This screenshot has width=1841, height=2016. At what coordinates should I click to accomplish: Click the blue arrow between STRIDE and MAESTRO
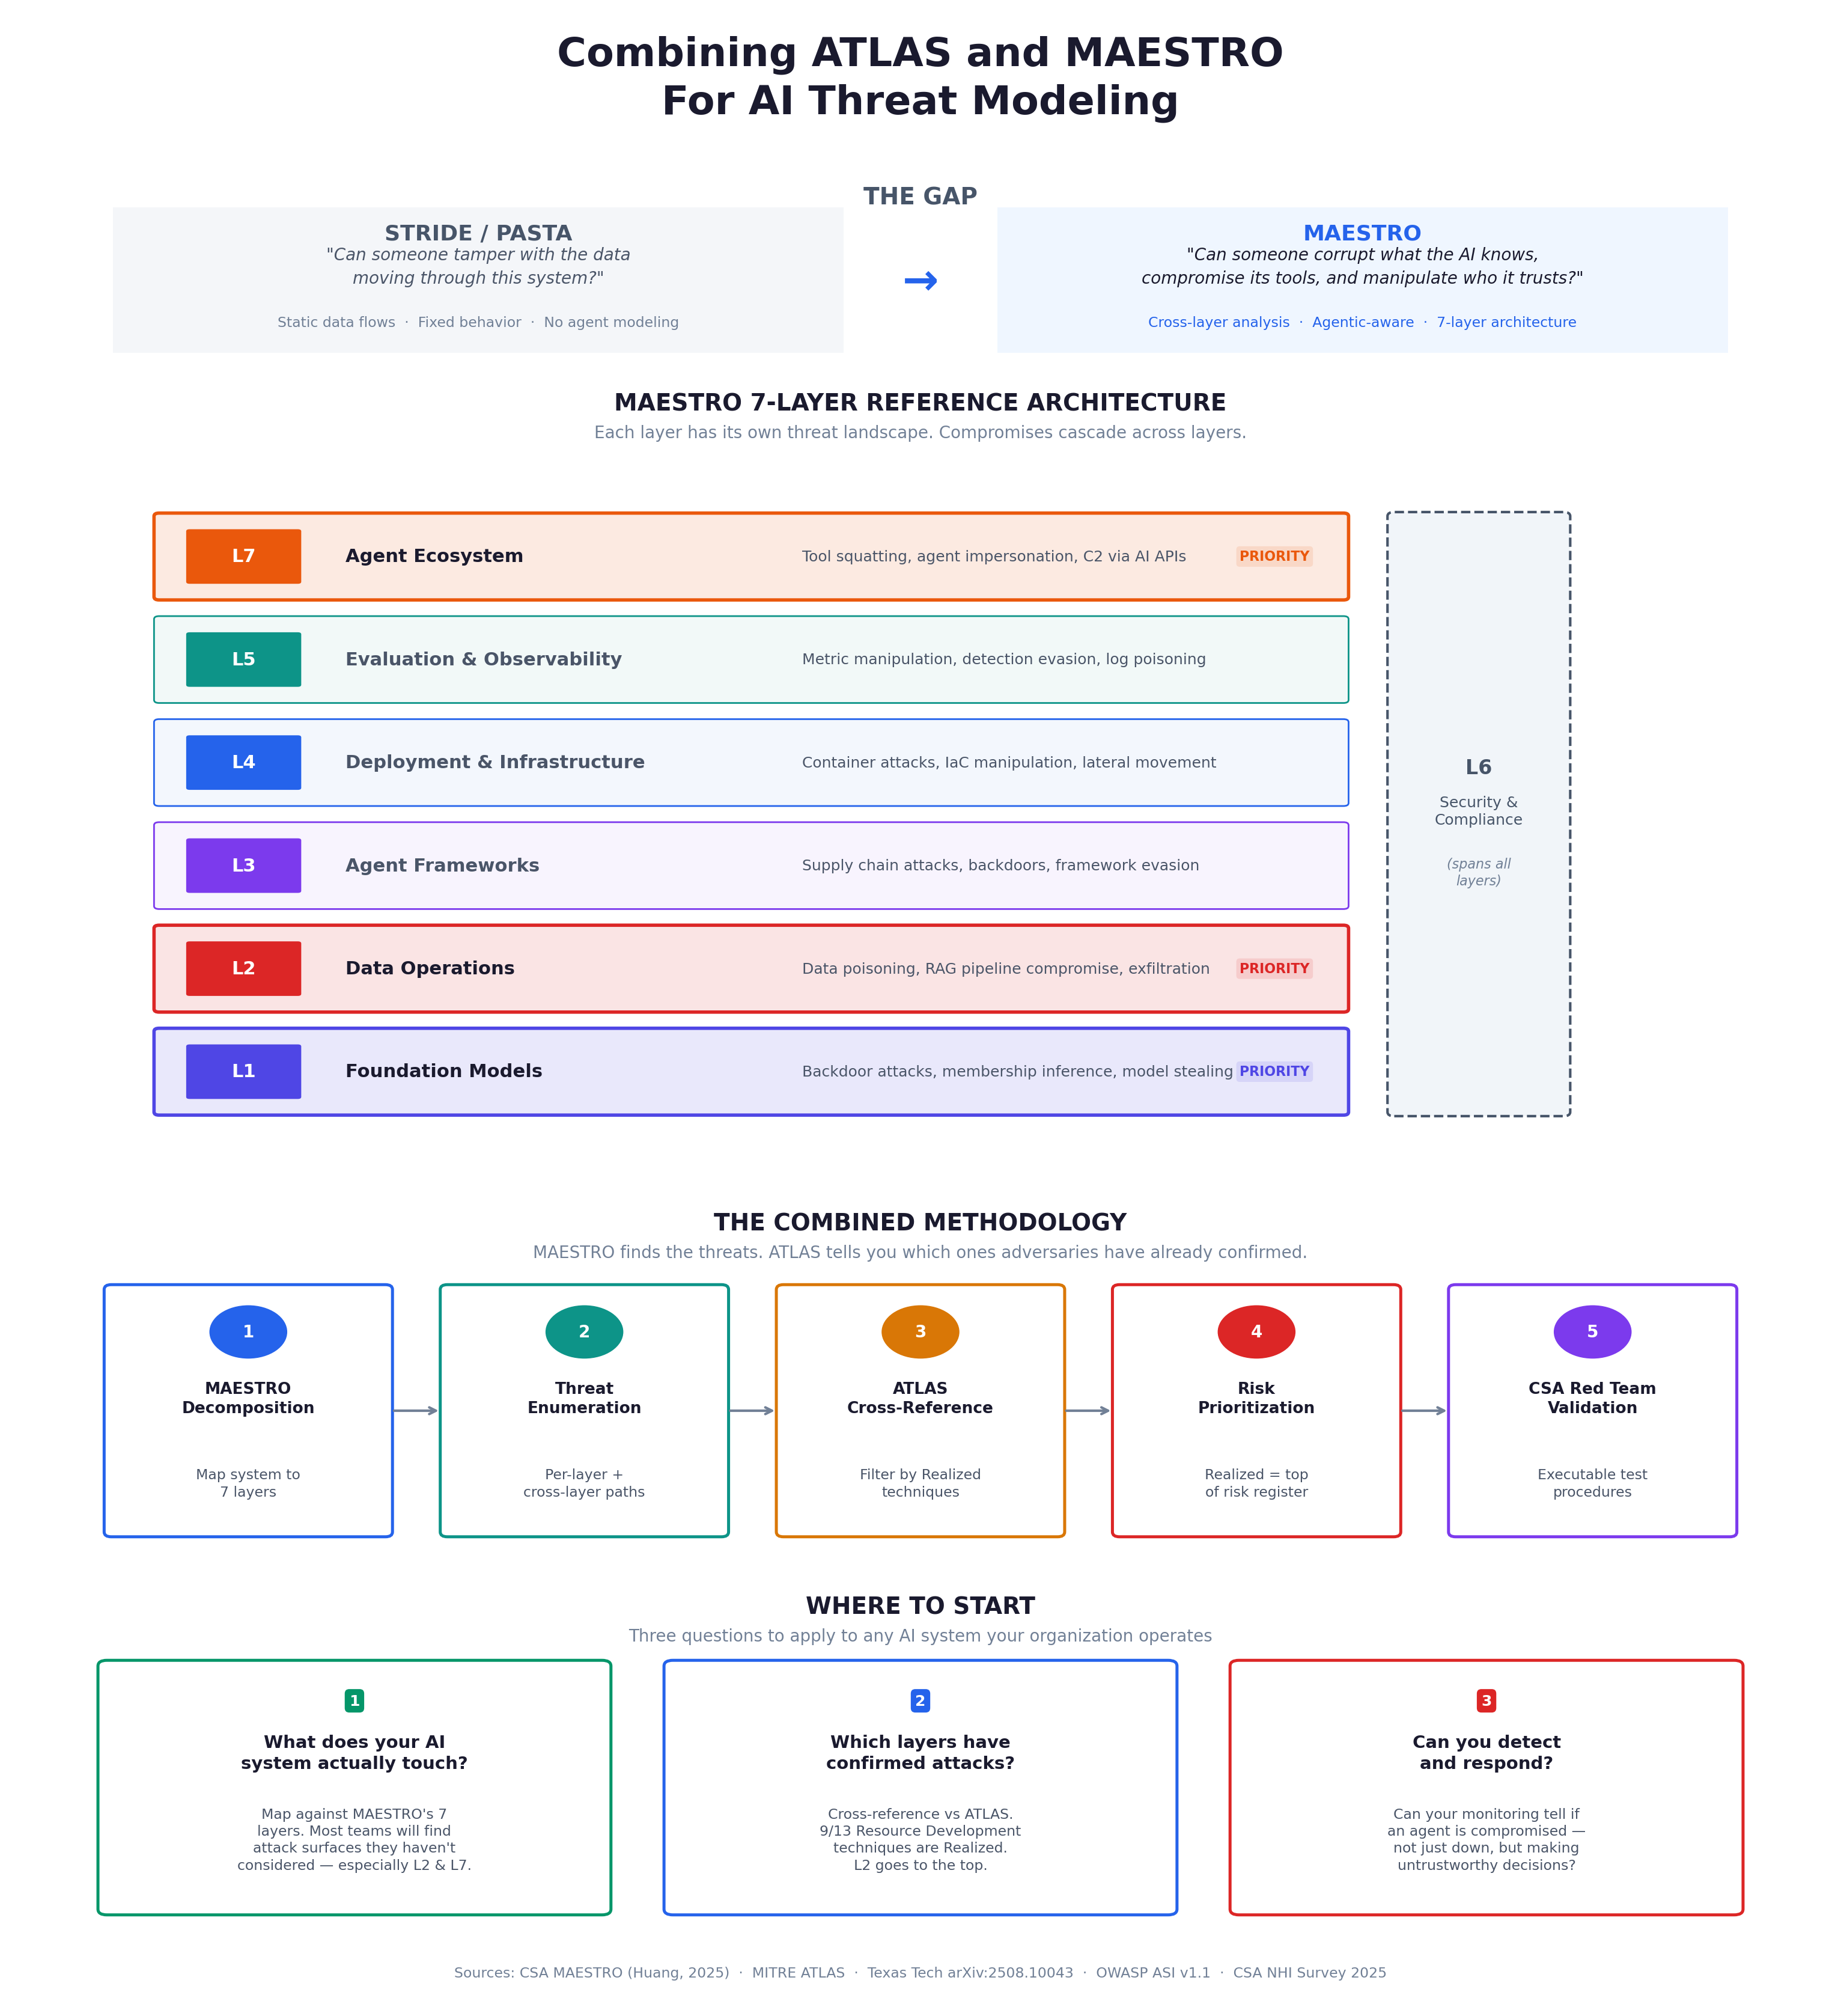[x=919, y=281]
